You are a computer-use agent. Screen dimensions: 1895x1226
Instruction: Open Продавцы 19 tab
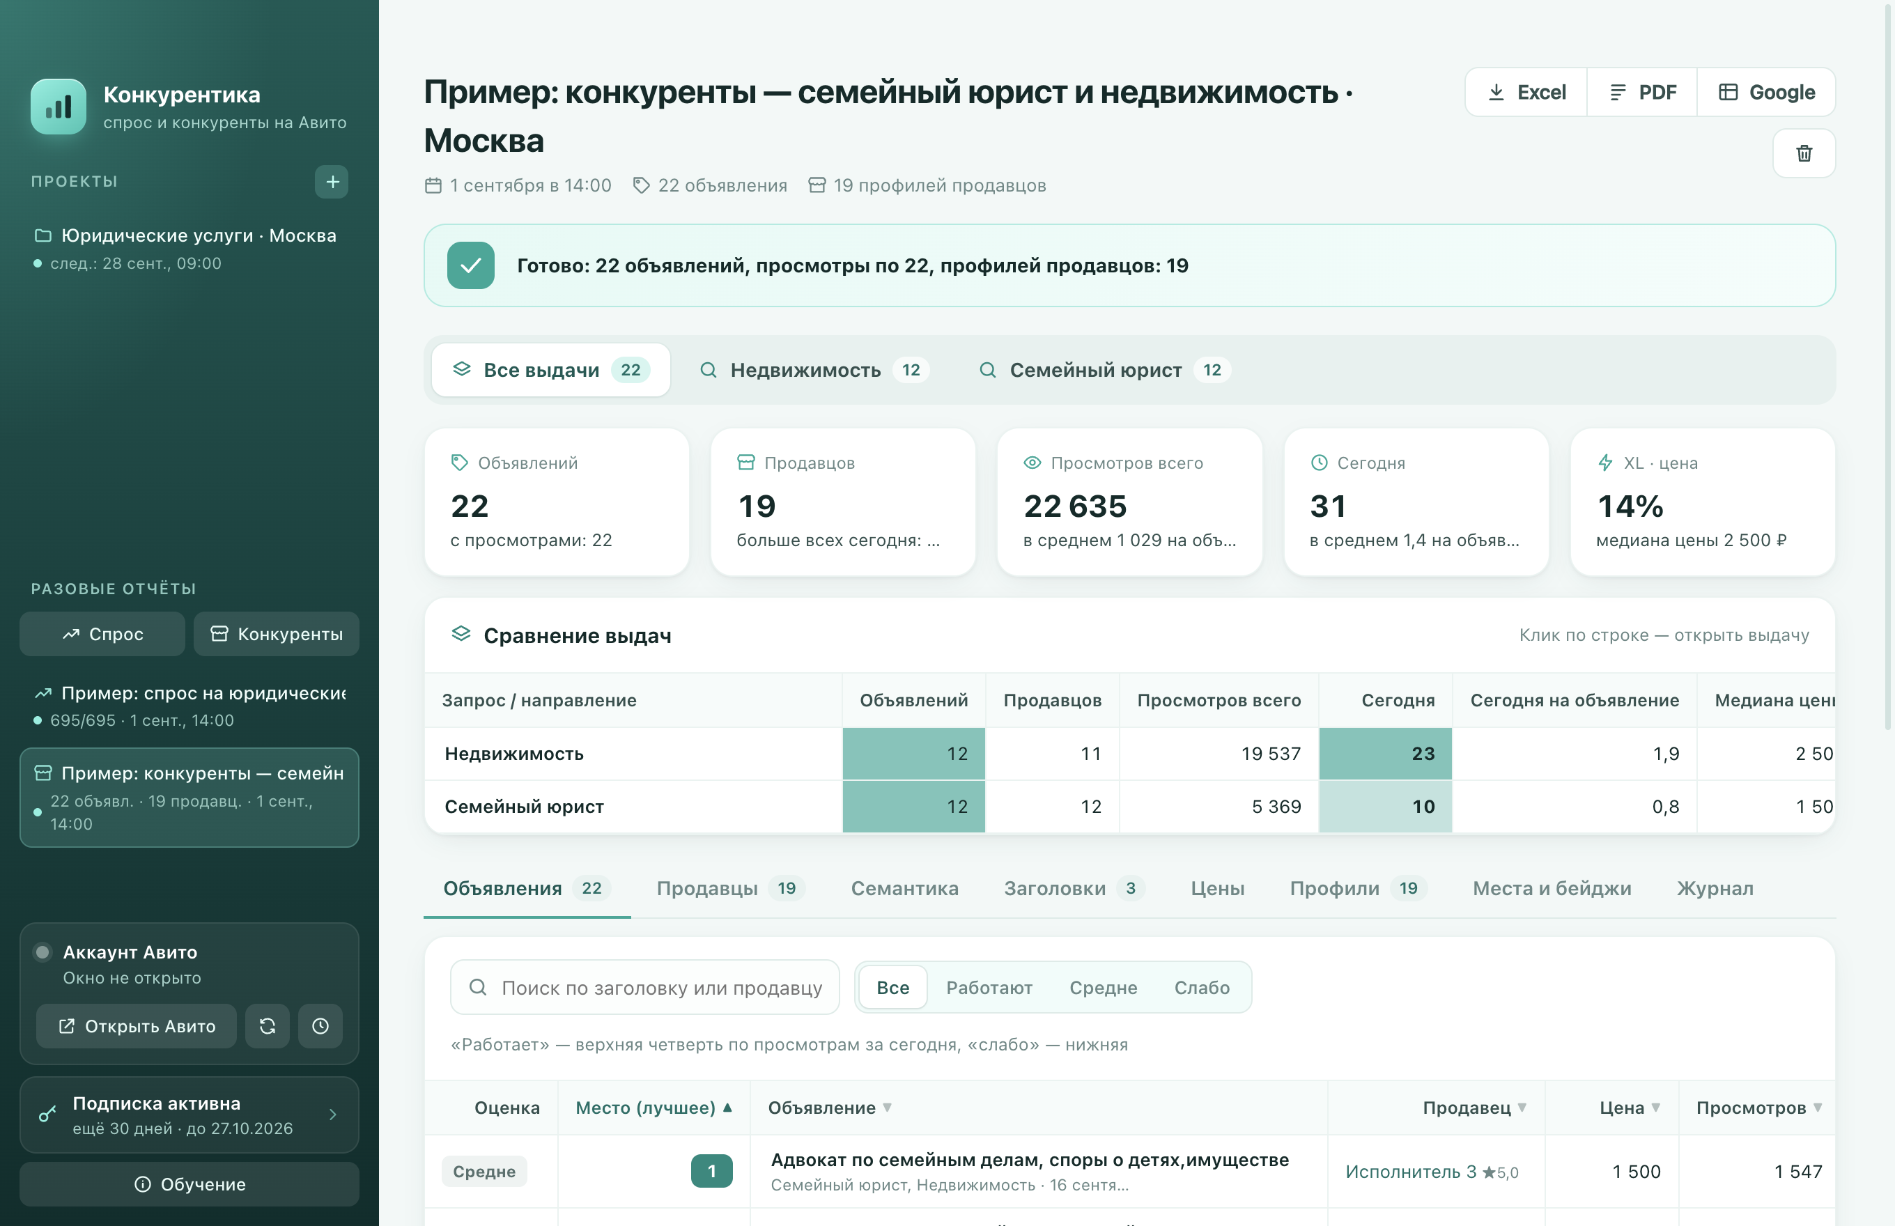point(731,888)
